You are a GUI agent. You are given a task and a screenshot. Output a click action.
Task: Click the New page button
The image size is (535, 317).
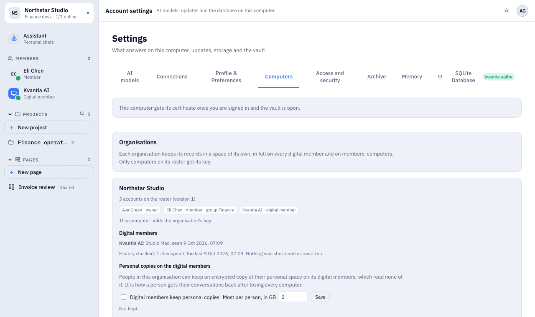click(x=49, y=172)
